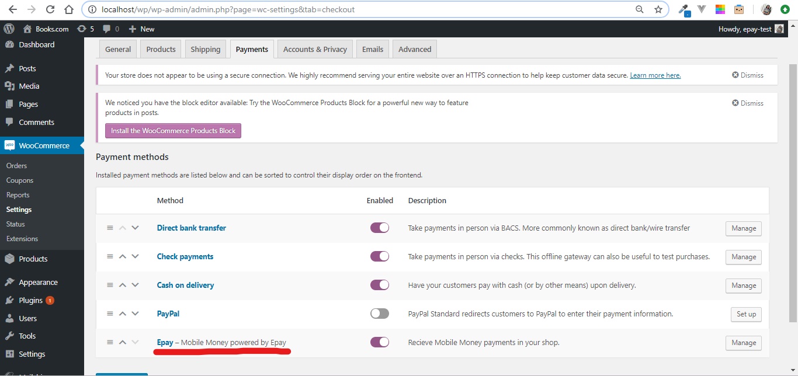Open the Howdy, epay-test account menu
The image size is (798, 376).
coord(751,29)
